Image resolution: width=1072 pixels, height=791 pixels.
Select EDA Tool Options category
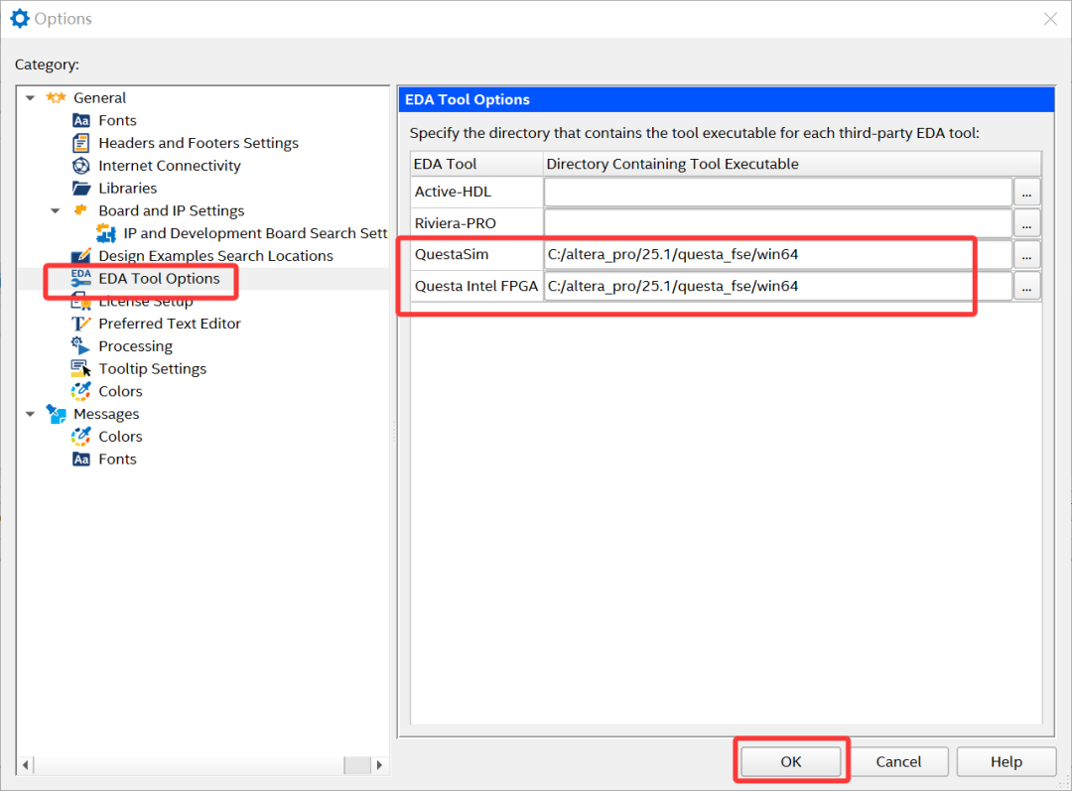[159, 278]
